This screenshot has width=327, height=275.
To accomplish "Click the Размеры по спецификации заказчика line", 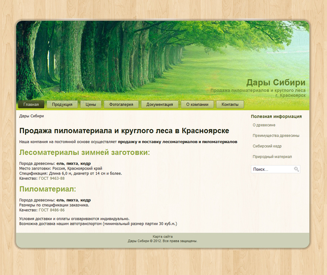I will [x=54, y=205].
